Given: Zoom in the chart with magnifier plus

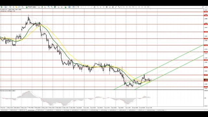Looking at the screenshot, I should [49, 7].
